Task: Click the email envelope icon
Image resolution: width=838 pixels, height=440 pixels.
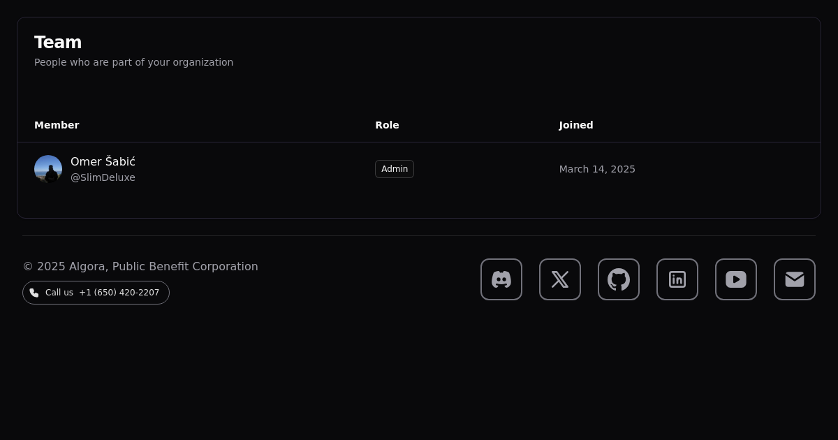Action: pyautogui.click(x=795, y=279)
